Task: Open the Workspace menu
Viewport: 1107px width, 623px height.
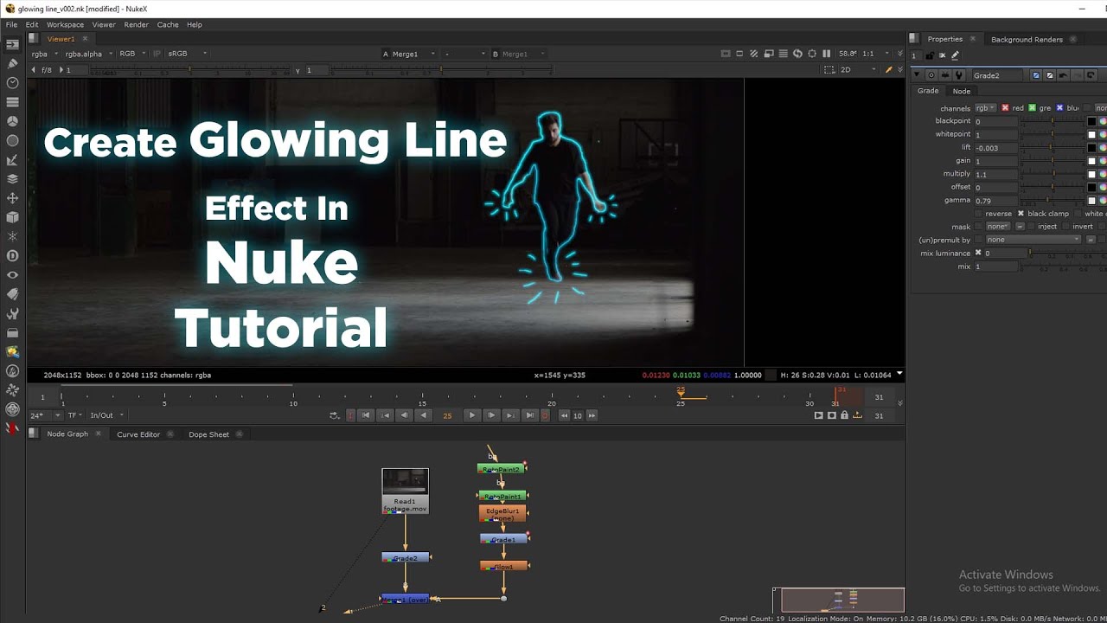Action: coord(65,24)
